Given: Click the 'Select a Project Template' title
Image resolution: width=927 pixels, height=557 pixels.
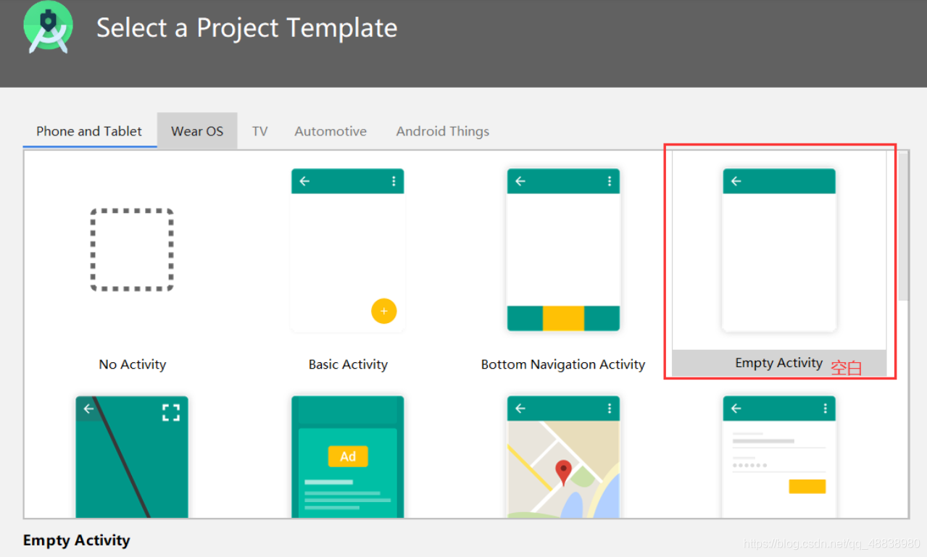Looking at the screenshot, I should pos(247,28).
